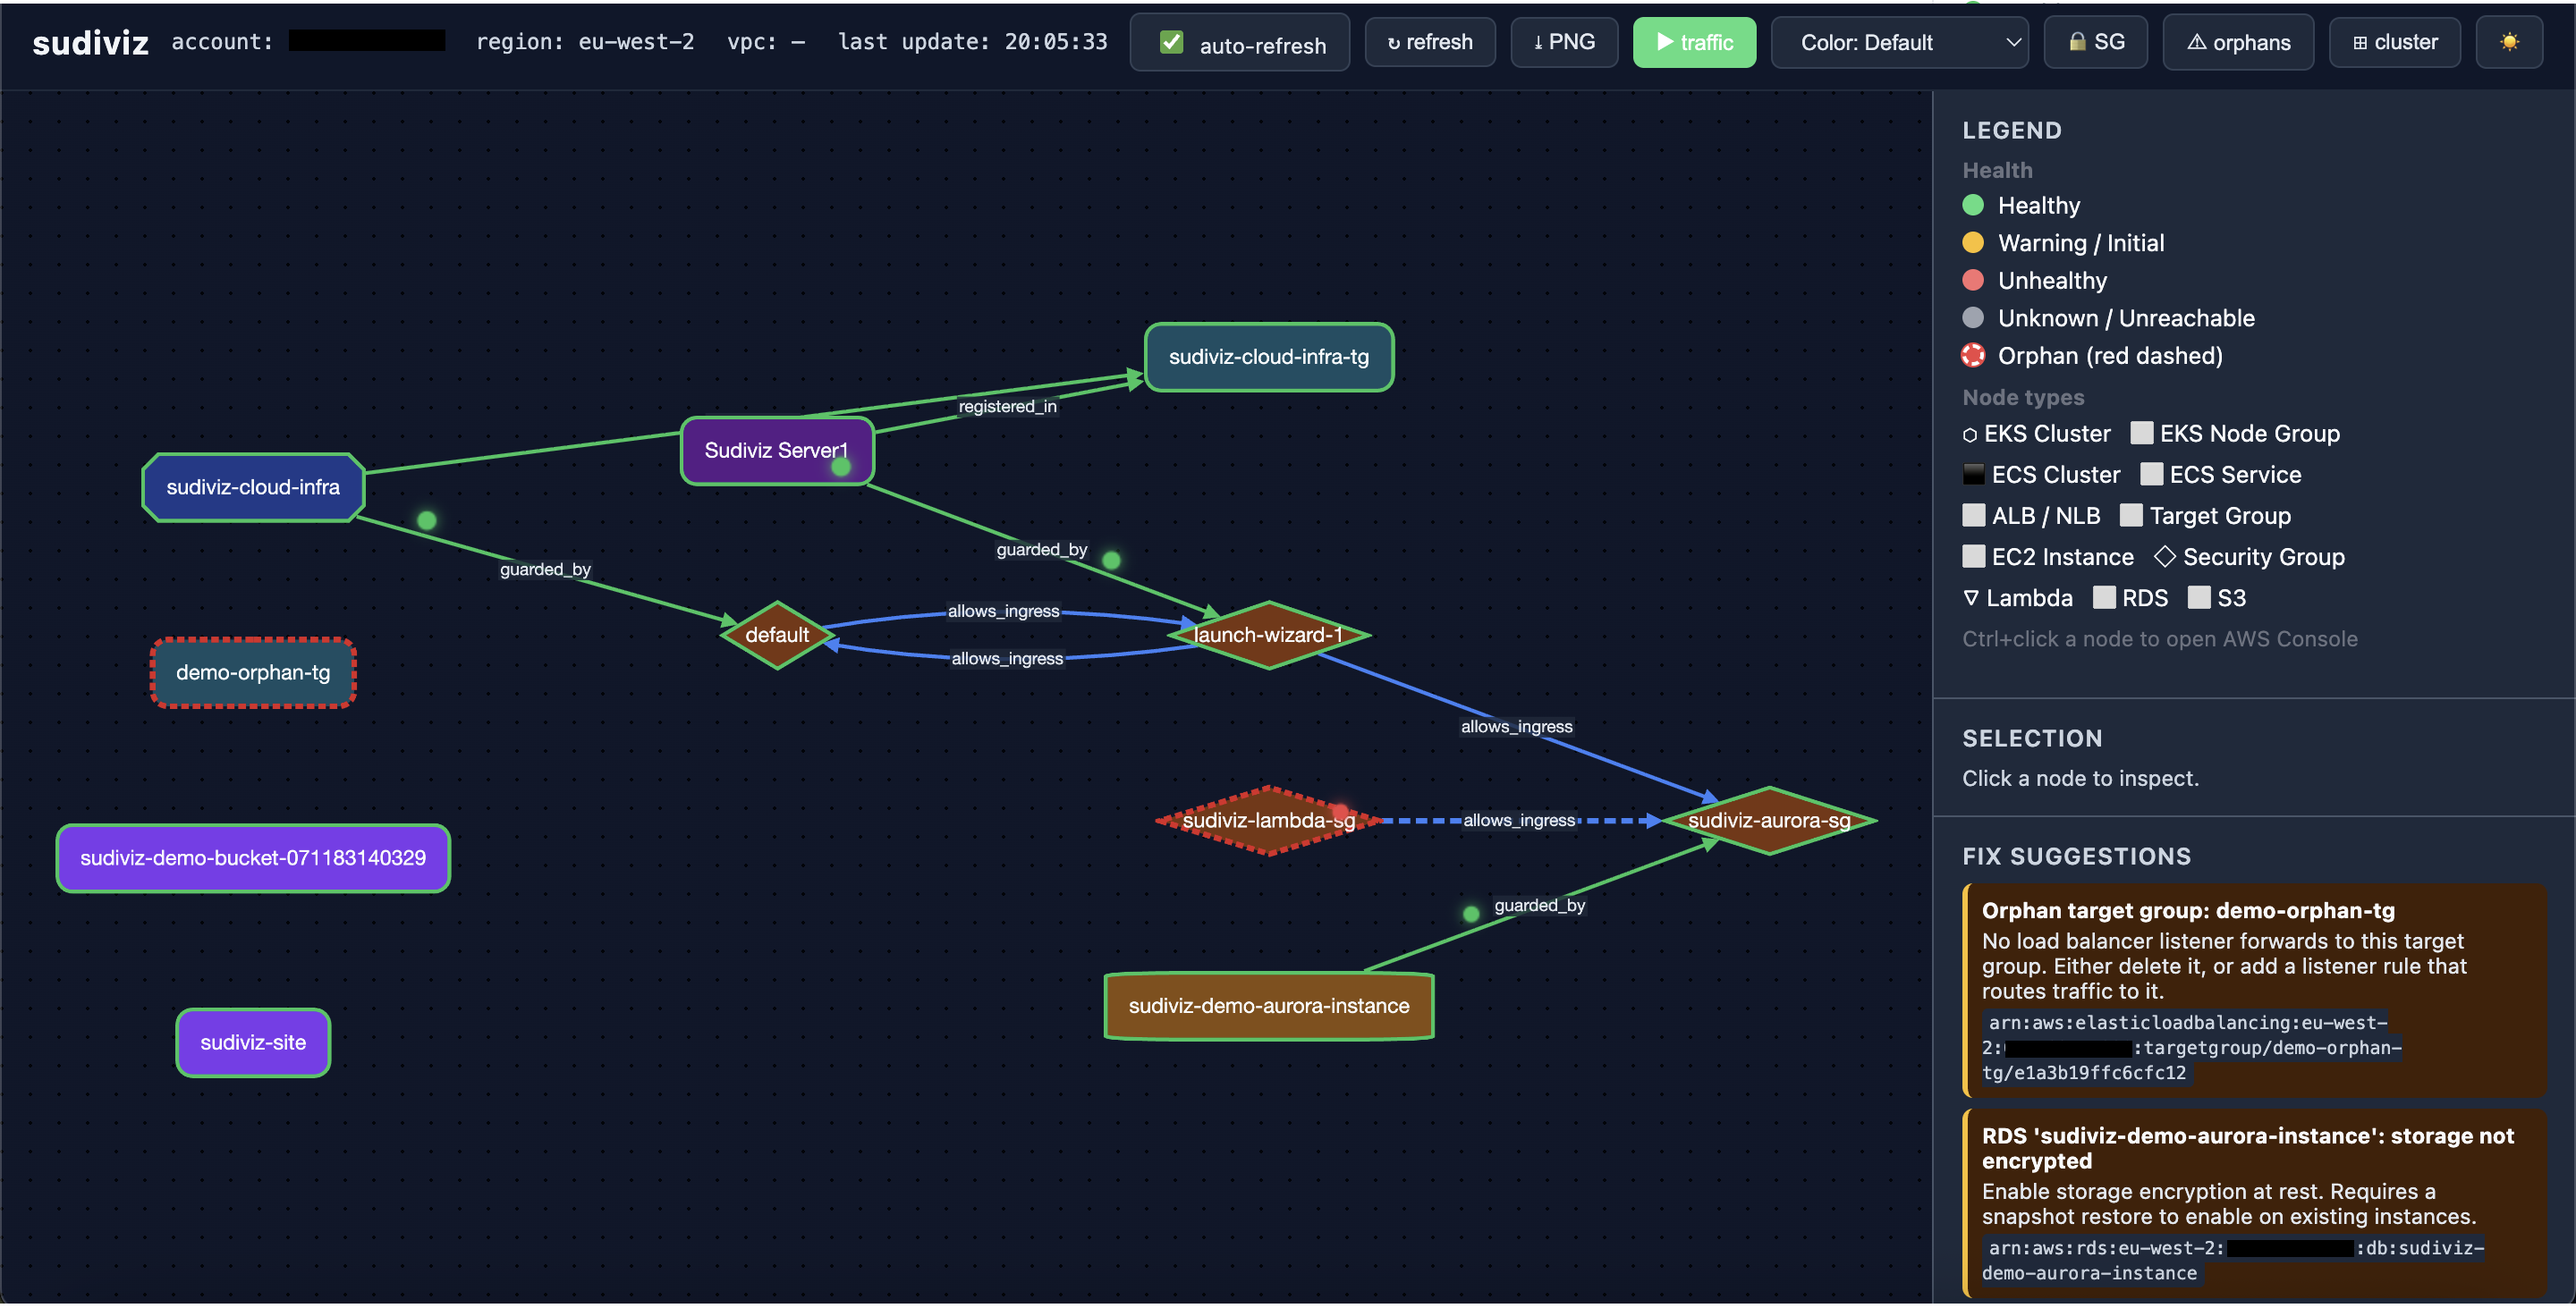Download the graph with the PNG button
Screen dimensions: 2576x1308
click(x=1564, y=42)
